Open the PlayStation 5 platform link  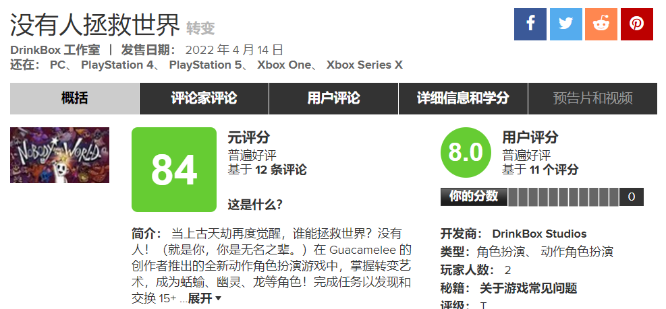206,65
